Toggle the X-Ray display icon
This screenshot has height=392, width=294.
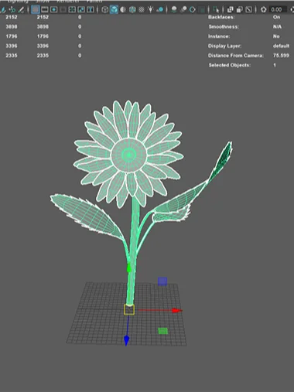tap(230, 10)
